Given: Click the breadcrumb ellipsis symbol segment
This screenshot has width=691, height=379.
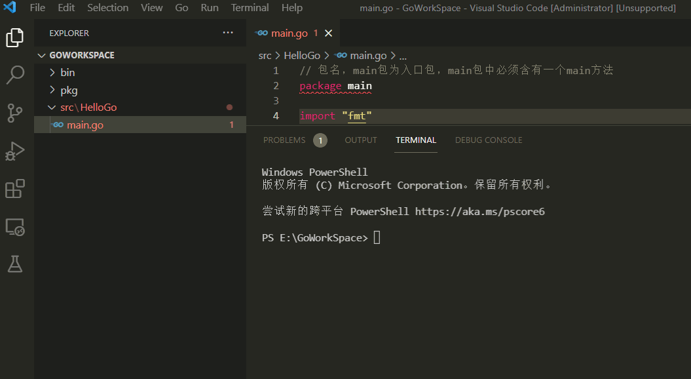Looking at the screenshot, I should coord(403,56).
